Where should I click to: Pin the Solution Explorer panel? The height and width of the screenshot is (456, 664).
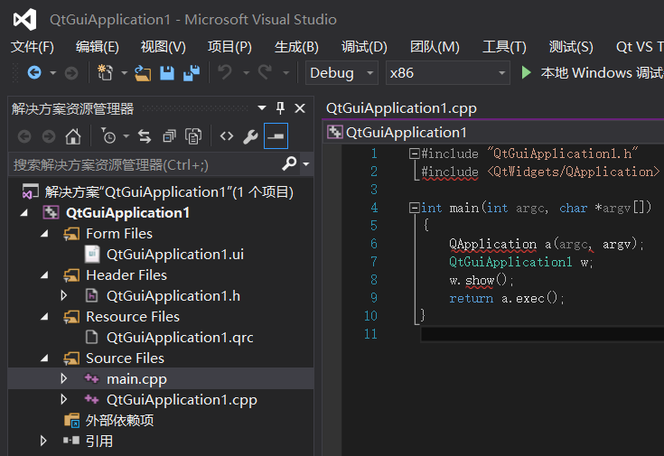280,108
